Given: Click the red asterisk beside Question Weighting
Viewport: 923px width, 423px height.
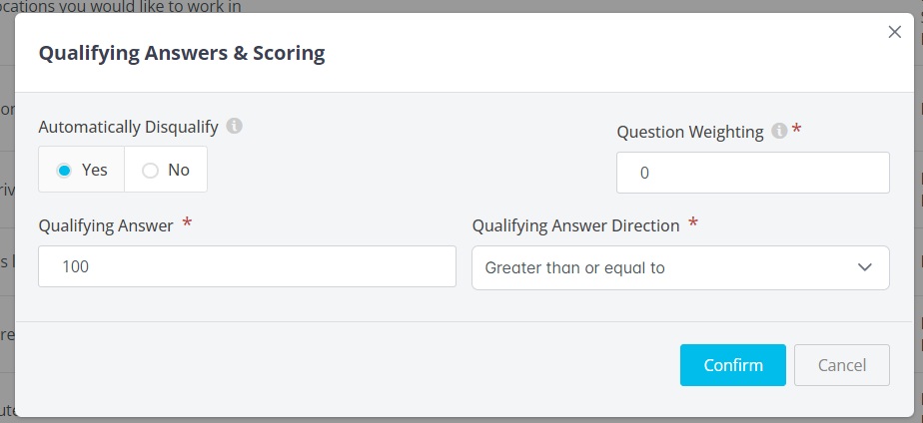Looking at the screenshot, I should [796, 131].
